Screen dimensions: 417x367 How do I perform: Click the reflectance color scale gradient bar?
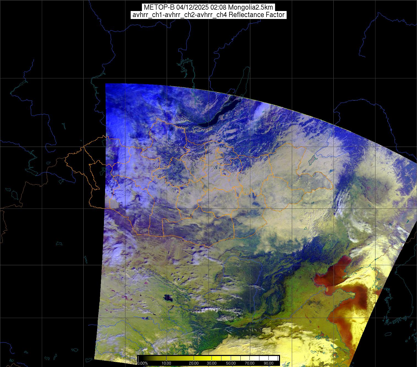pos(209,358)
